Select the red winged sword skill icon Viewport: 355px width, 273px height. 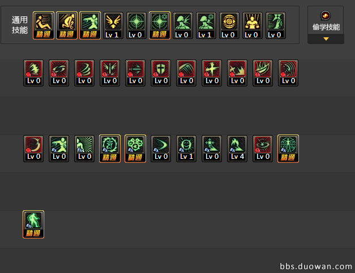click(110, 73)
